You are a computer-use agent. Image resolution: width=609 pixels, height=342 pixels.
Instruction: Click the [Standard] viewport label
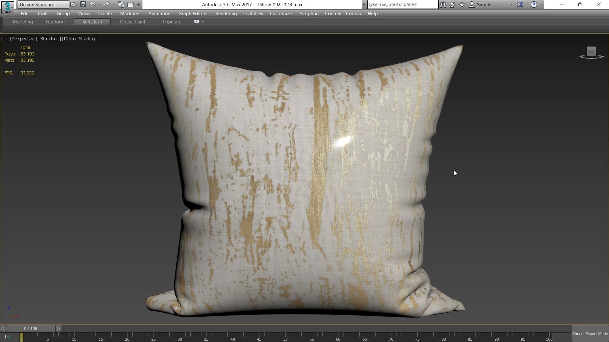49,39
